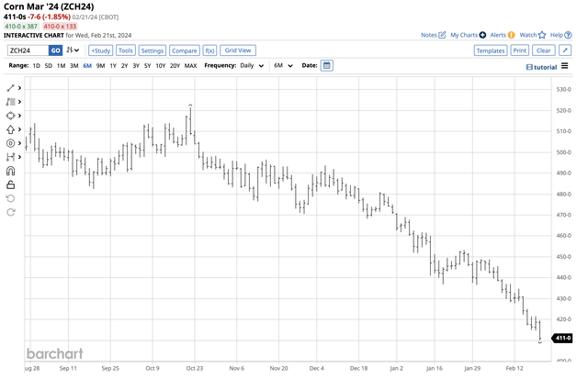
Task: Click the +Study button
Action: point(100,50)
